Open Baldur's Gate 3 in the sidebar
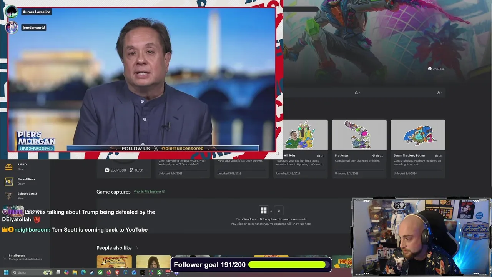492x277 pixels. click(x=25, y=196)
